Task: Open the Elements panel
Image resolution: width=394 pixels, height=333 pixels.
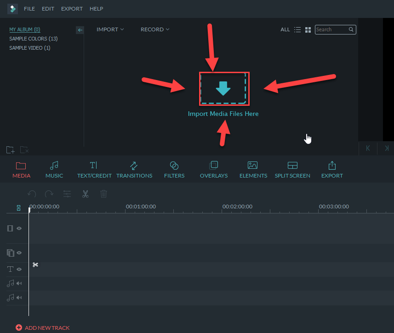Action: point(253,169)
